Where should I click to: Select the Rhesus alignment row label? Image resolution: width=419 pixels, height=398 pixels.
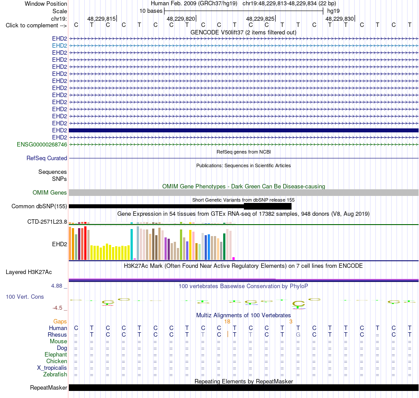pyautogui.click(x=57, y=335)
